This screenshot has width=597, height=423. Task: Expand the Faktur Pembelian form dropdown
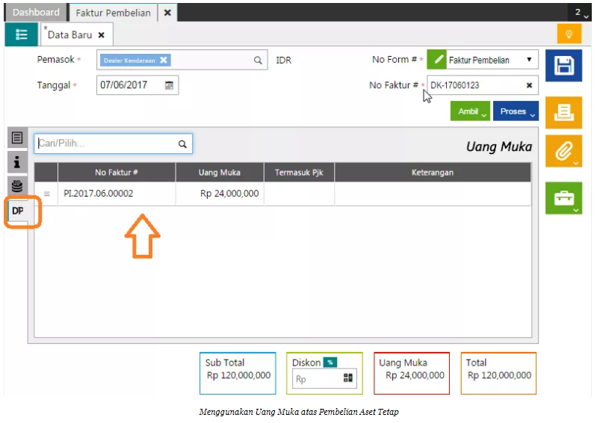(x=529, y=60)
